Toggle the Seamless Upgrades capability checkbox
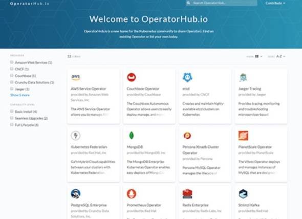Screen dimensions: 302x219 (x=12, y=118)
